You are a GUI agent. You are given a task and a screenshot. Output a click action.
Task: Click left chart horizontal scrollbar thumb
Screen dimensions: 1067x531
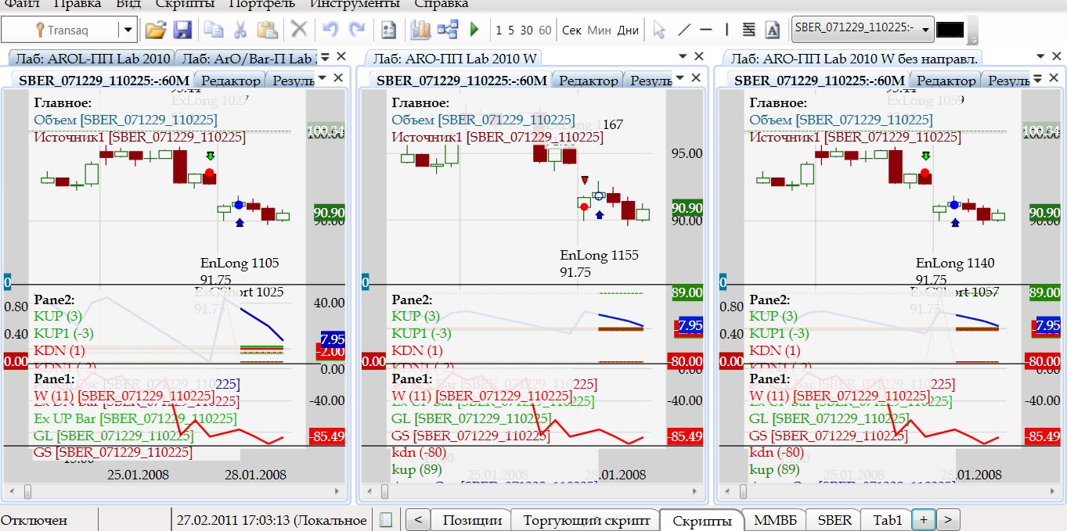coord(27,492)
